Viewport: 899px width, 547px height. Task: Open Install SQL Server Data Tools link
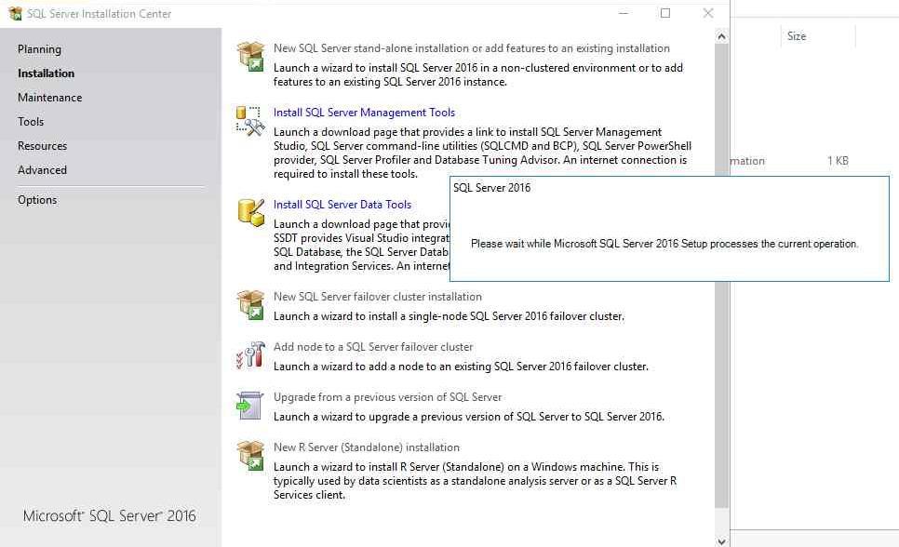(342, 204)
